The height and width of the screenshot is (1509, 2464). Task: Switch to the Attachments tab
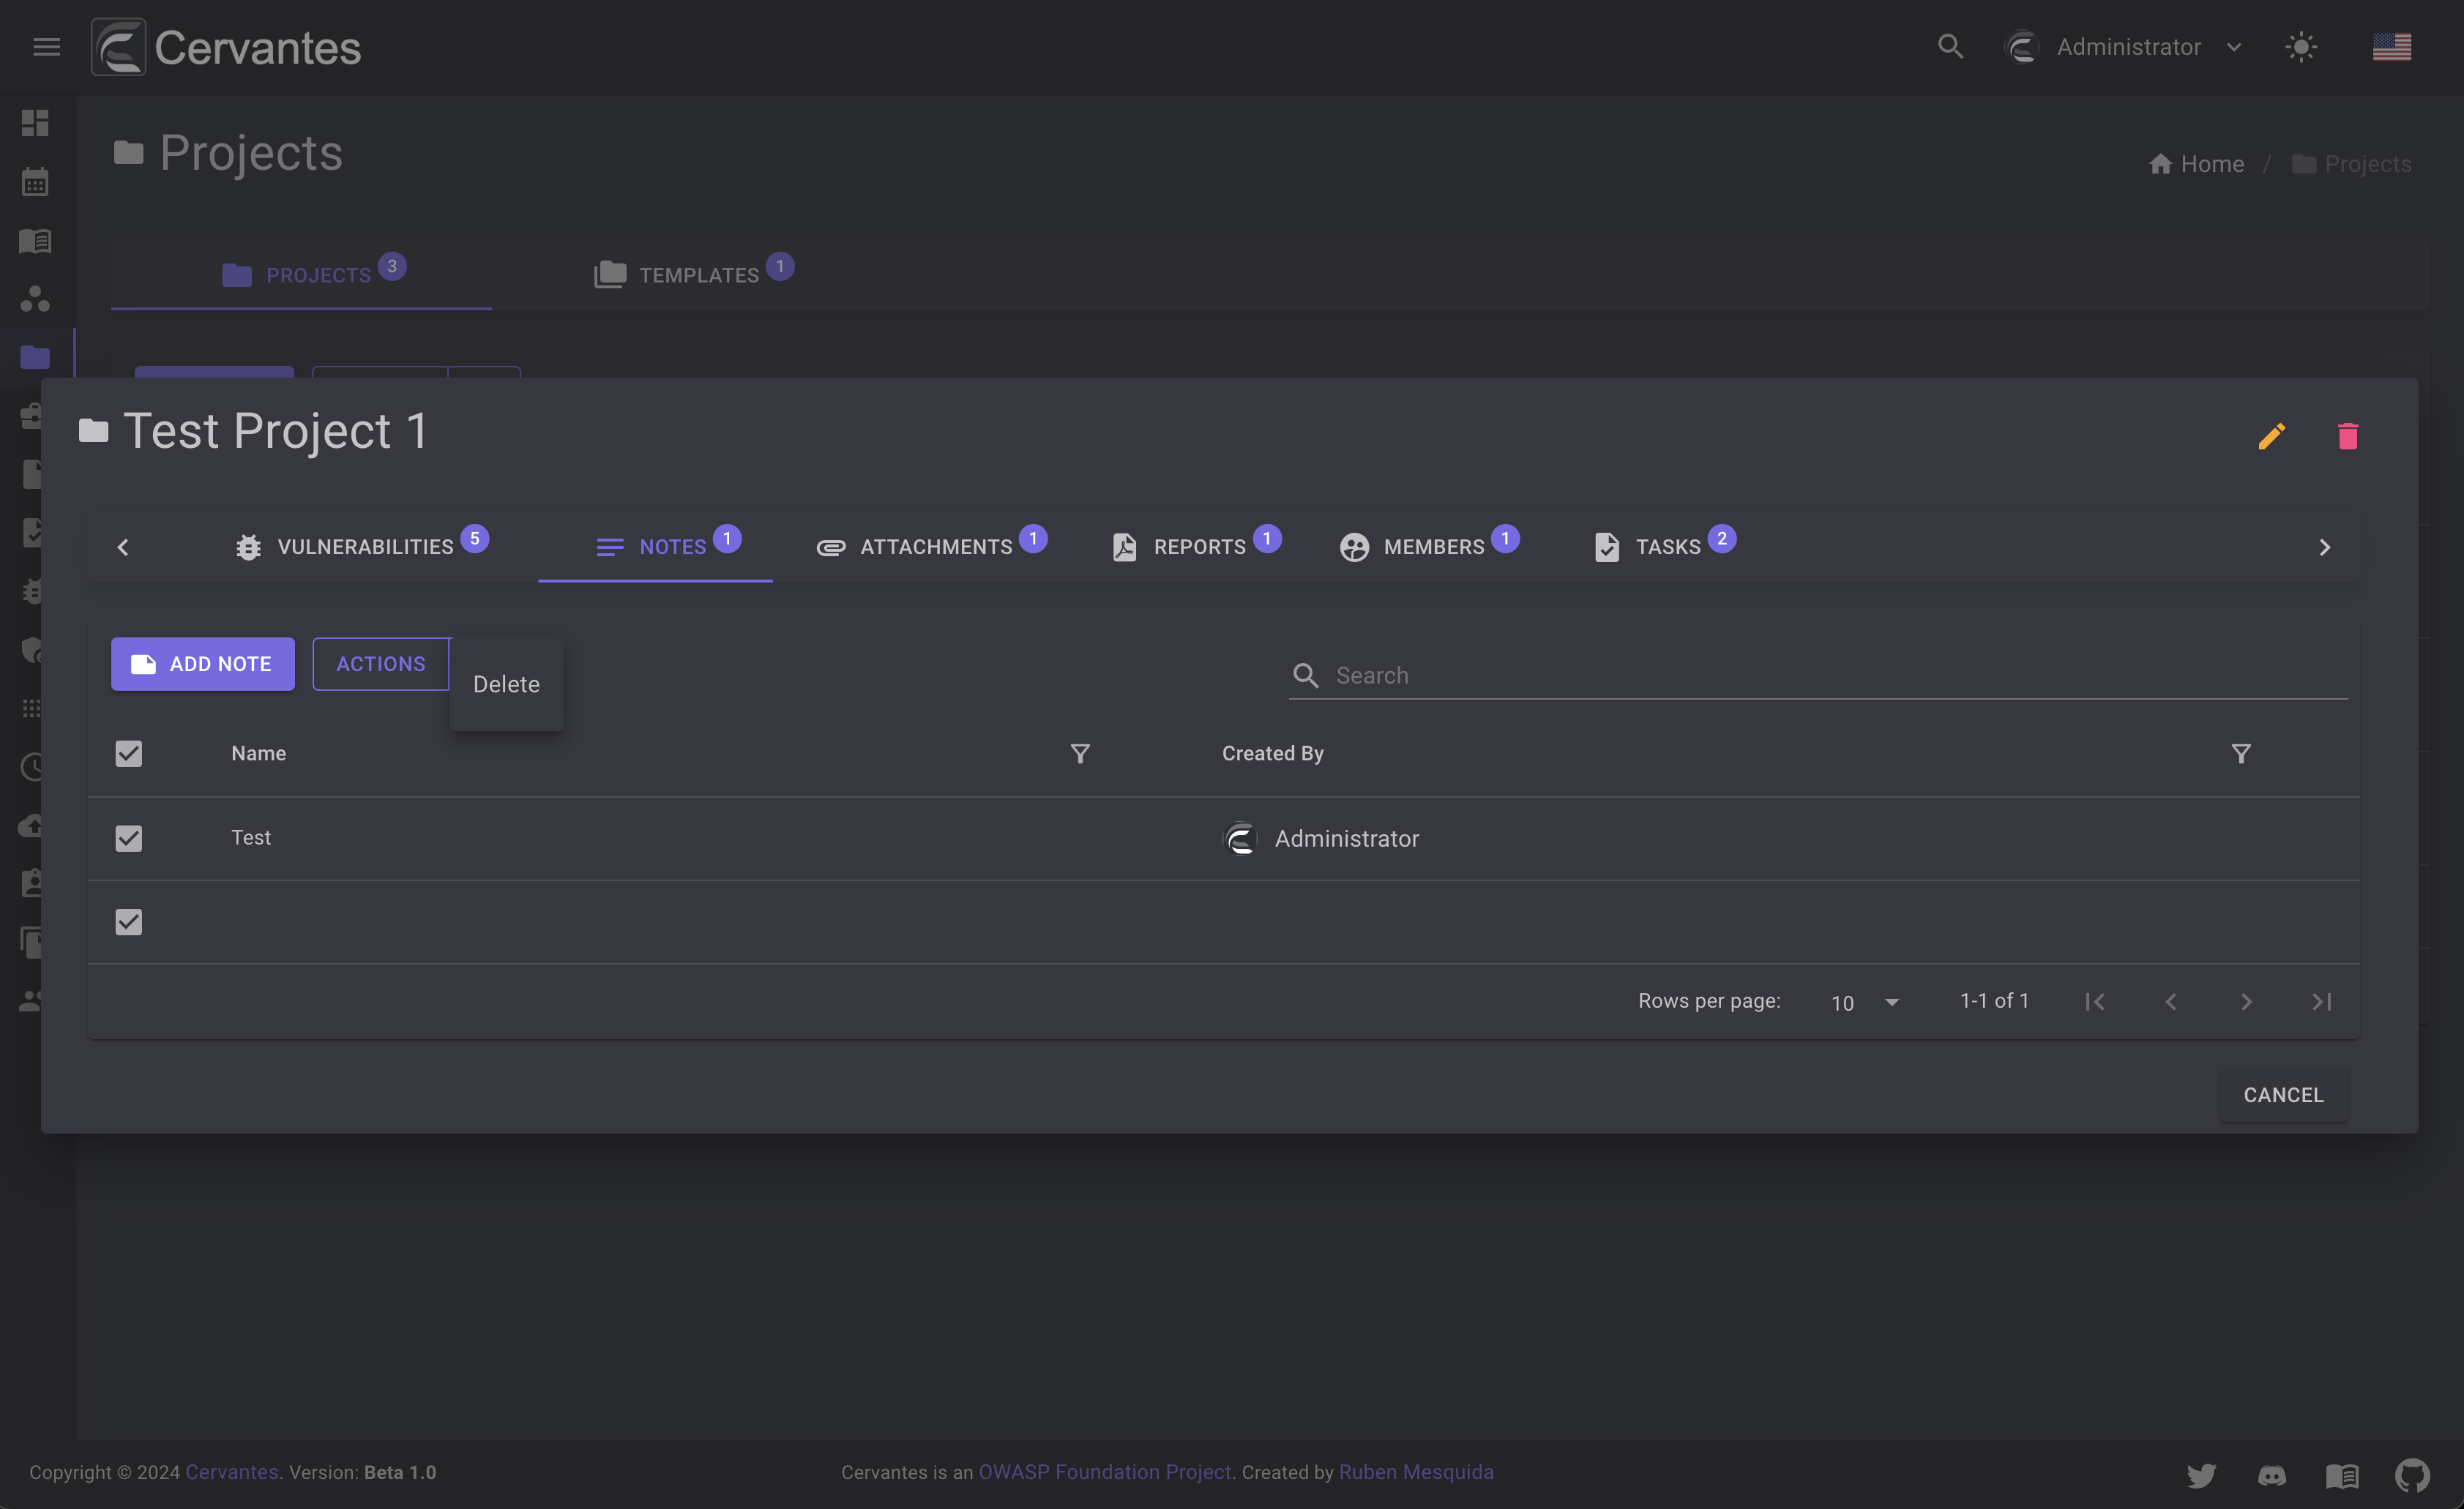(931, 546)
